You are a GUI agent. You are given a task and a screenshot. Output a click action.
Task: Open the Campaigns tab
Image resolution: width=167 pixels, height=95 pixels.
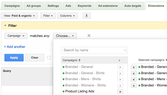12,6
